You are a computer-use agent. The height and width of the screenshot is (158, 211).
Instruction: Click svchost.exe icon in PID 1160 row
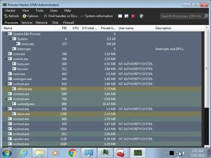pos(10,144)
